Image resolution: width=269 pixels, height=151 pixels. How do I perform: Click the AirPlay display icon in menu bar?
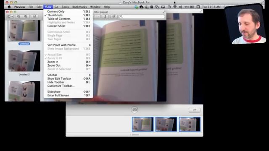[163, 7]
